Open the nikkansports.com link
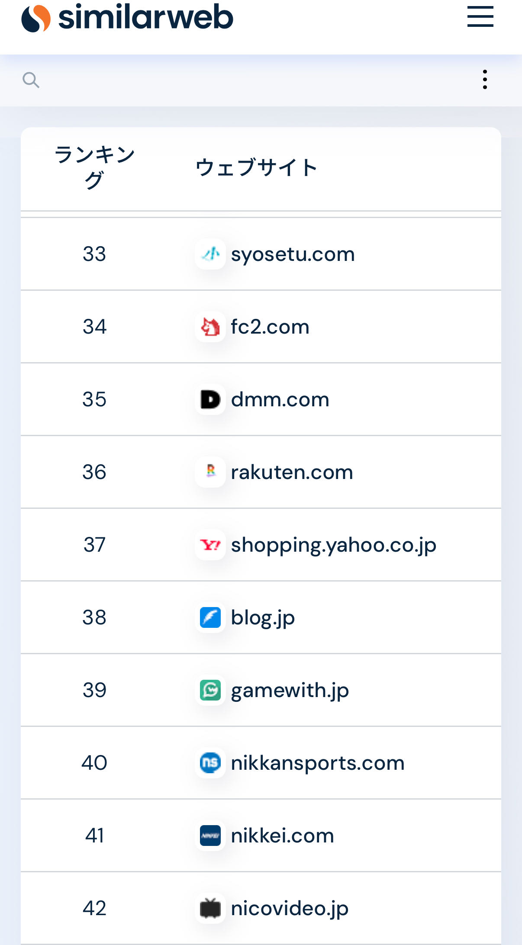This screenshot has height=945, width=522. click(x=317, y=763)
